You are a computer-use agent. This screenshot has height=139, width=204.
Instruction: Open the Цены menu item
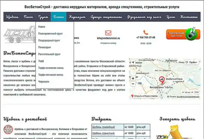click(171, 17)
